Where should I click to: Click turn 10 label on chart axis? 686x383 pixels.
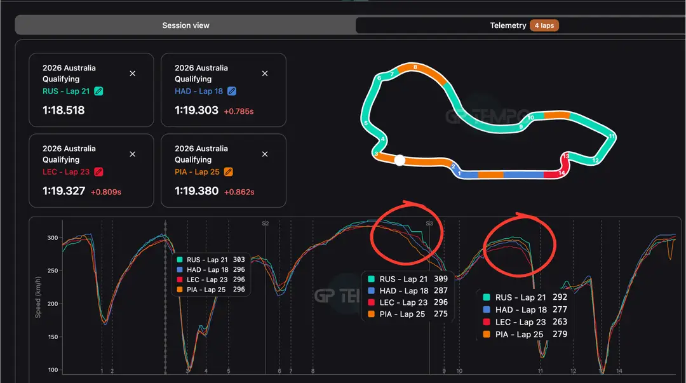tap(459, 371)
